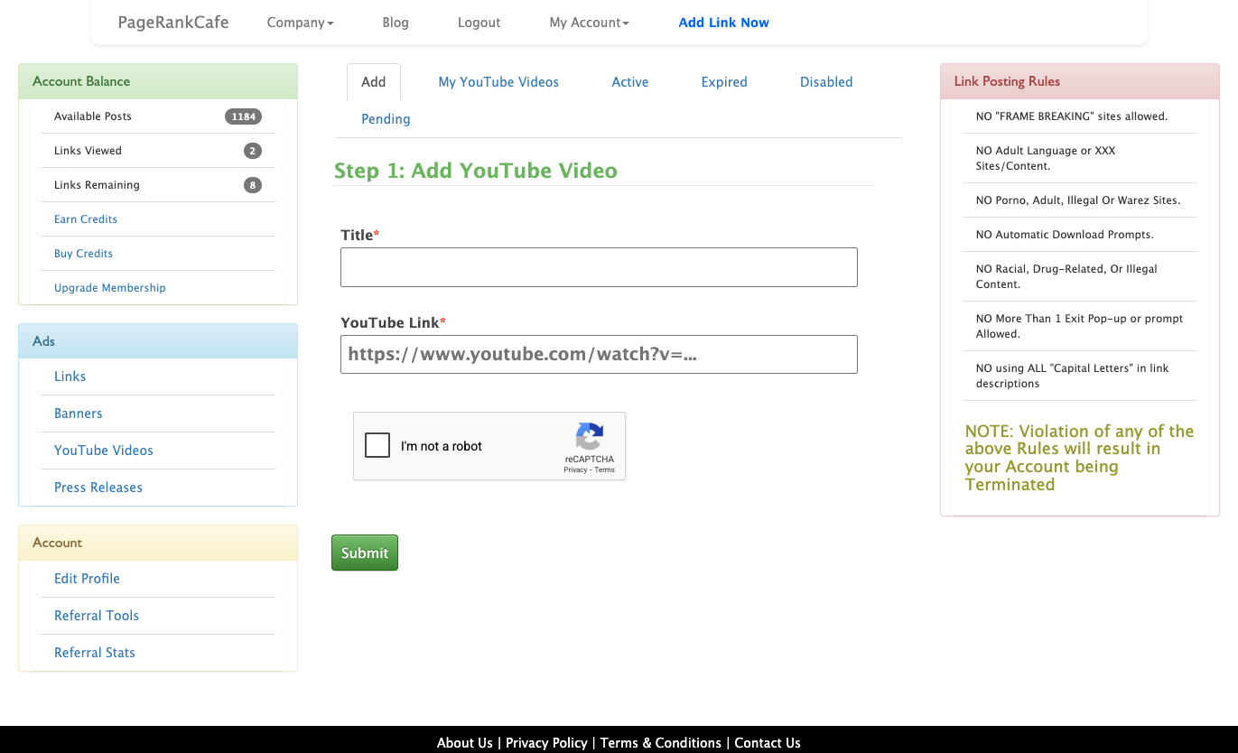This screenshot has height=753, width=1238.
Task: Open Upgrade Membership page
Action: (109, 287)
